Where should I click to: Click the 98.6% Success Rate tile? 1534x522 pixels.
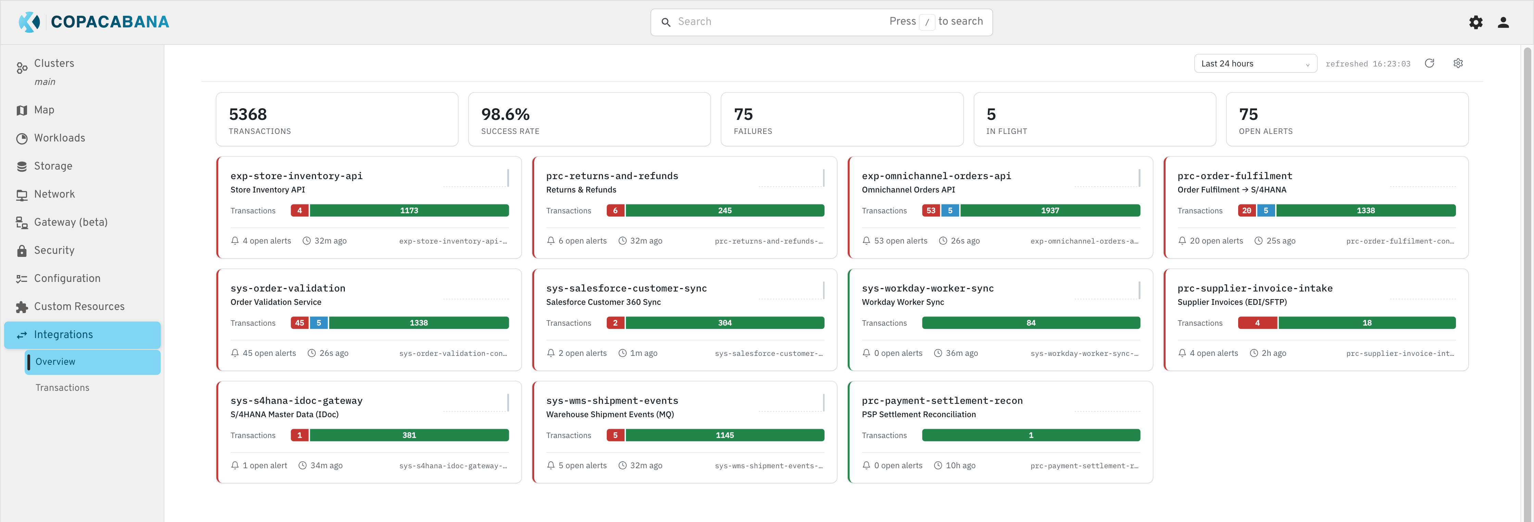coord(590,119)
